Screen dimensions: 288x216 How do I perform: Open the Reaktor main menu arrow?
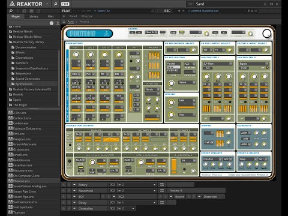(47, 4)
